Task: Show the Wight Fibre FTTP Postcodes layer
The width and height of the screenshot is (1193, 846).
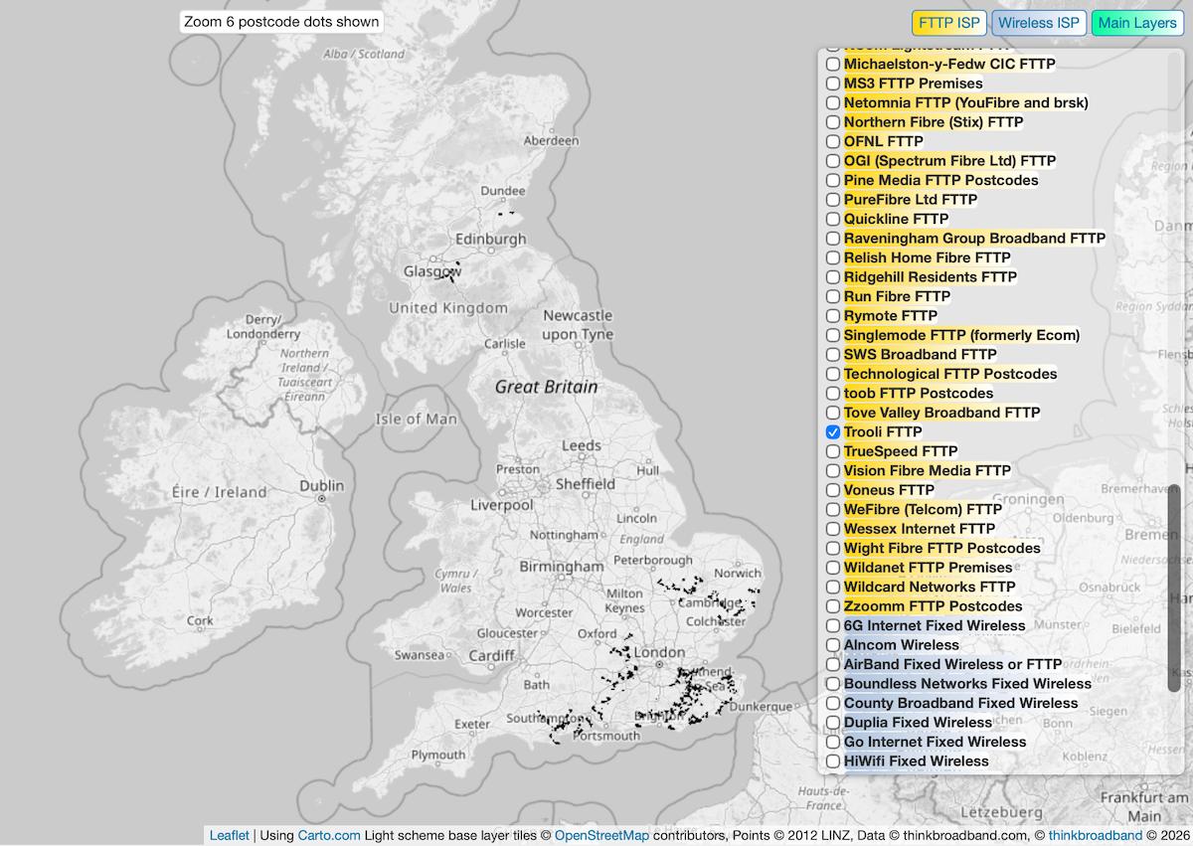Action: coord(832,548)
